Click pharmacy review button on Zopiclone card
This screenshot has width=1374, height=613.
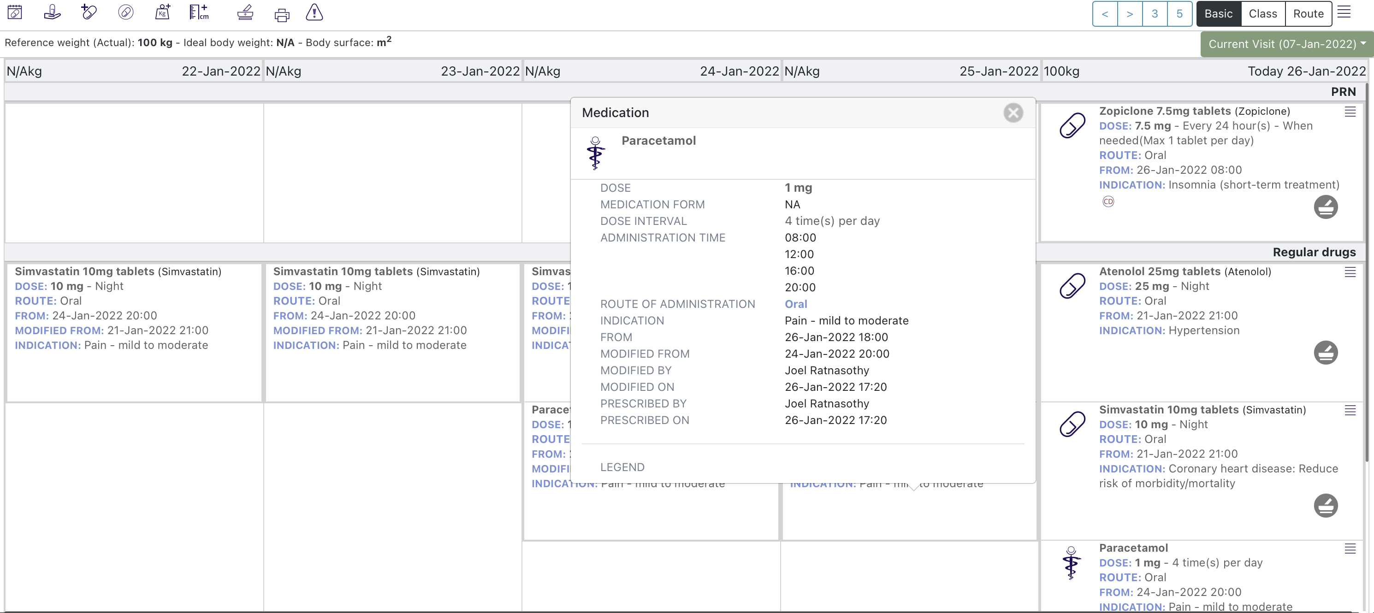point(1325,207)
